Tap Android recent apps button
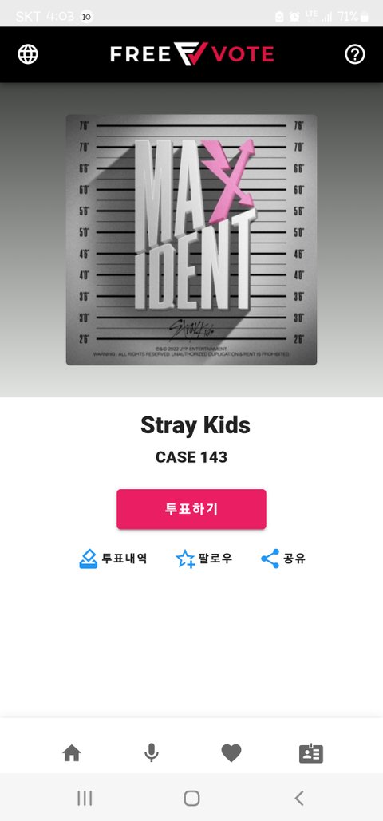Image resolution: width=383 pixels, height=821 pixels. coord(85,798)
